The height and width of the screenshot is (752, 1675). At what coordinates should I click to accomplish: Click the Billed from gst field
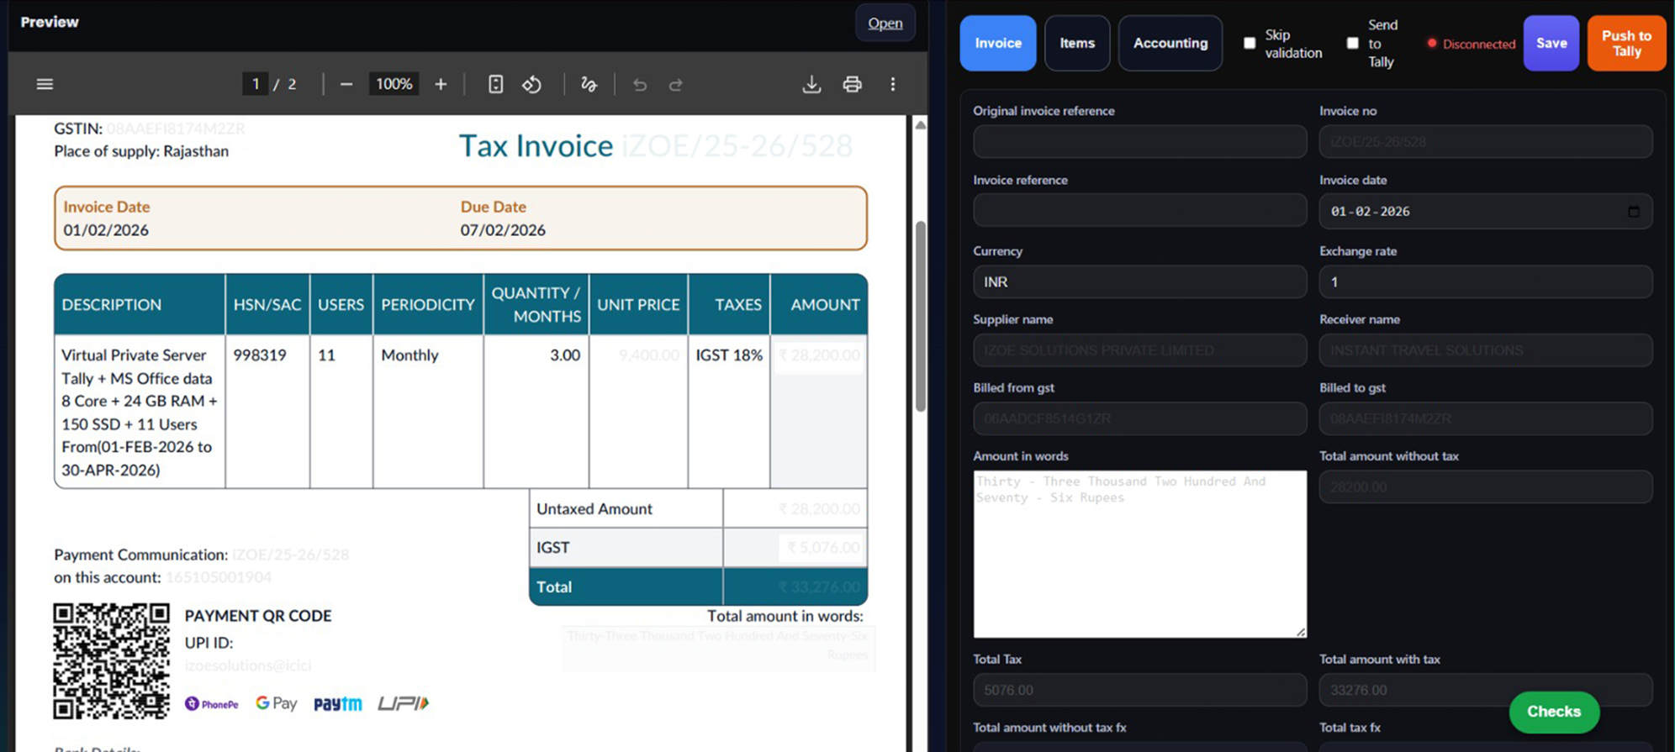[1139, 418]
